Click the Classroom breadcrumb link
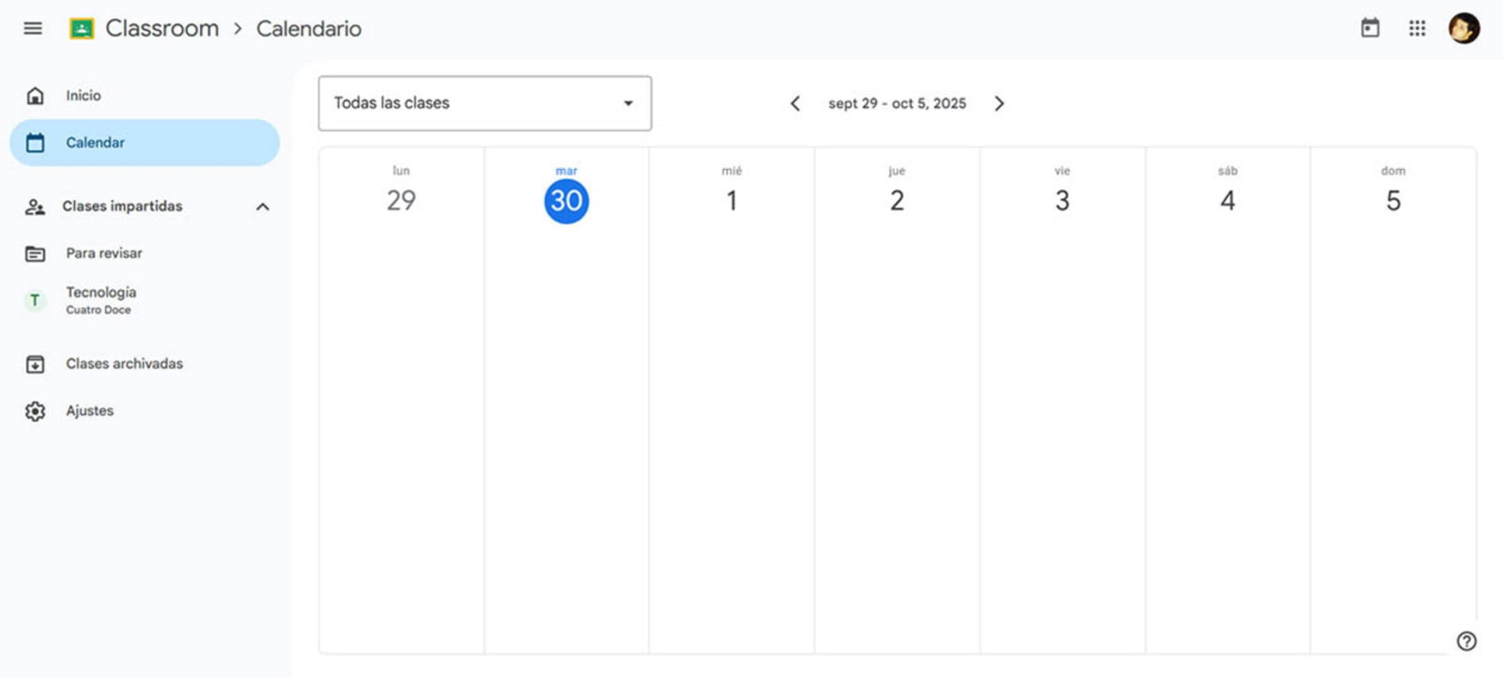The width and height of the screenshot is (1503, 678). click(162, 29)
